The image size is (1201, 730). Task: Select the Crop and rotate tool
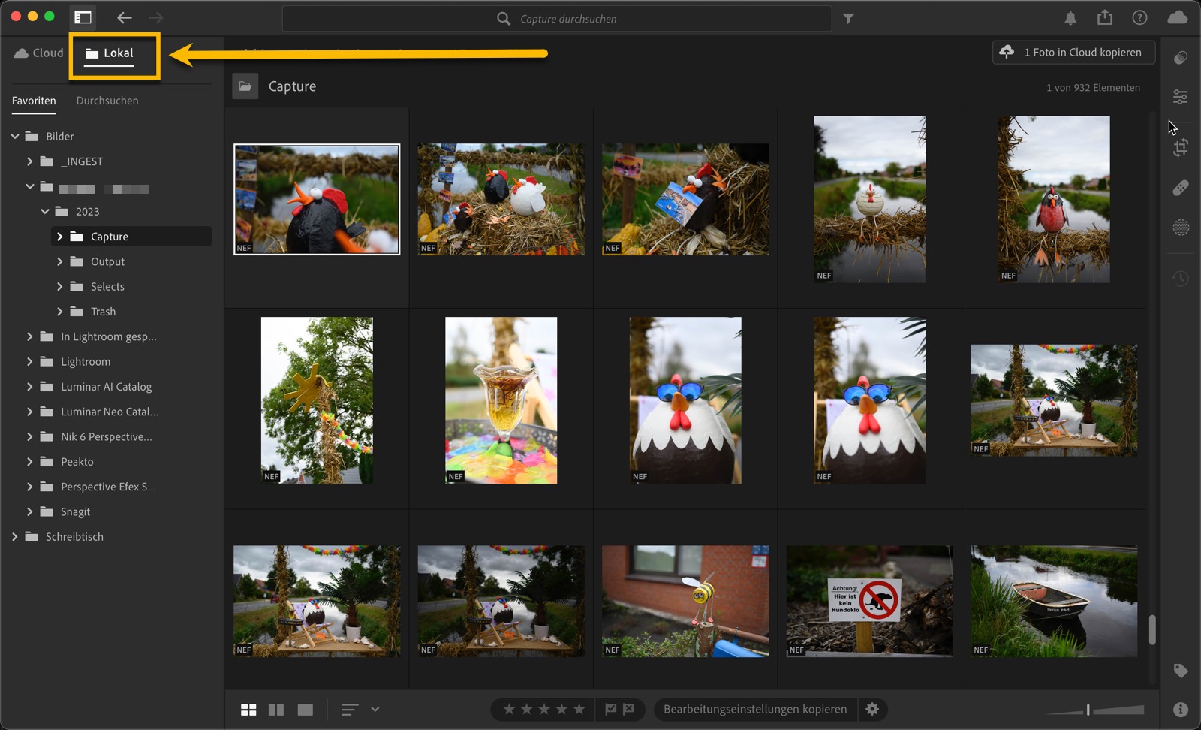[x=1180, y=148]
